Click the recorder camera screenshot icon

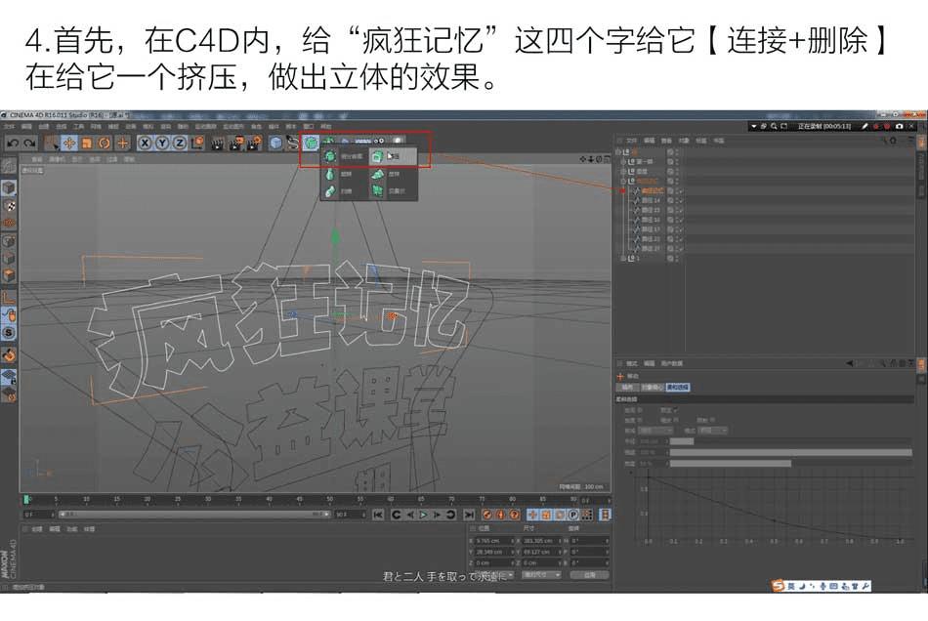pyautogui.click(x=899, y=126)
